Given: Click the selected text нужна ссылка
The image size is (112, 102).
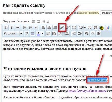Looking at the screenshot, I should click(97, 80).
